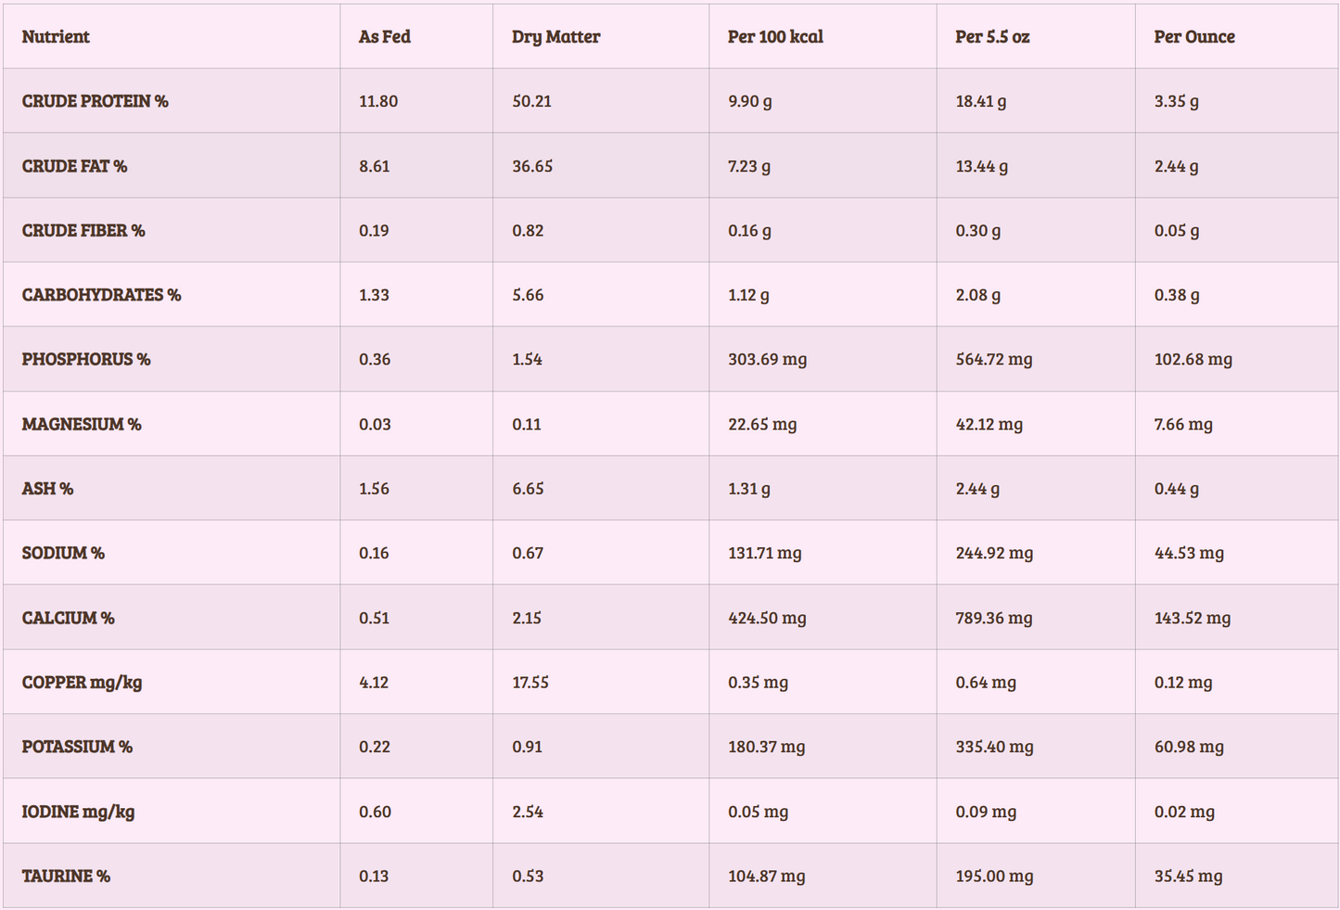
Task: Select the CRUDE PROTEIN % row label
Action: 96,101
